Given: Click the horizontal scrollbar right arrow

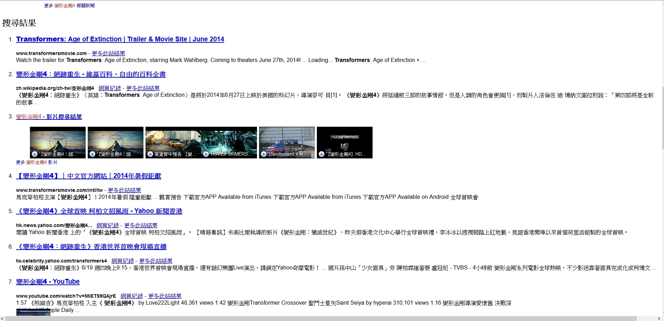Looking at the screenshot, I should click(x=659, y=319).
